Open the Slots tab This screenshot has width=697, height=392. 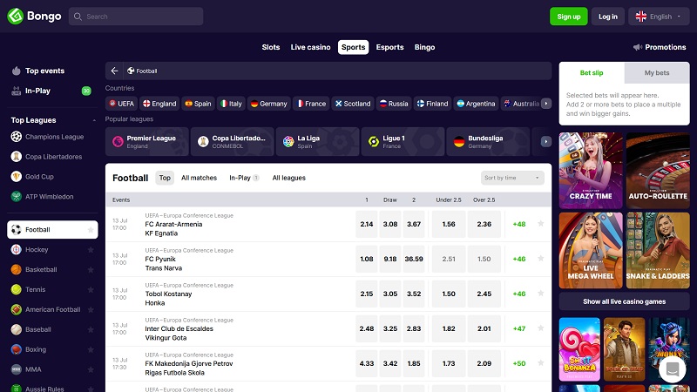(271, 47)
